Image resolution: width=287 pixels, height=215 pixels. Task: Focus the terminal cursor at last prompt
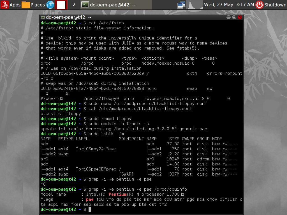tap(90, 209)
